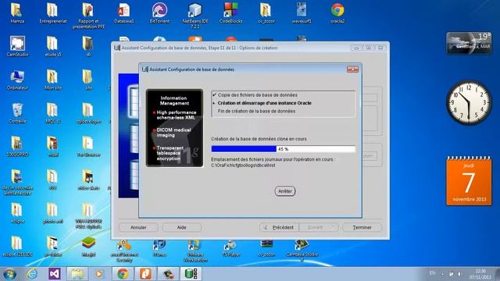
Task: Launch Camtasia Studio 8 shortcut
Action: [302, 251]
